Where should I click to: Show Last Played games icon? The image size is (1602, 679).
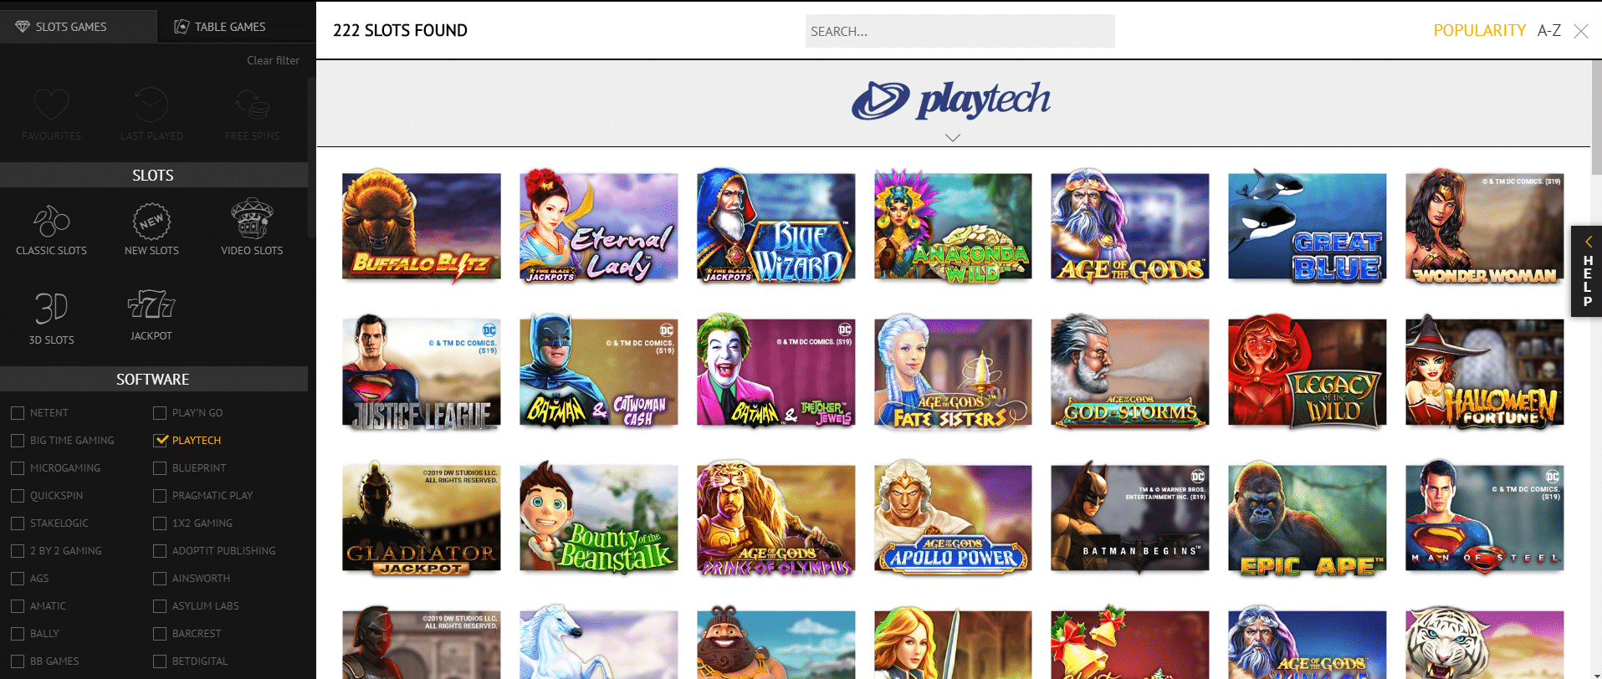[x=151, y=106]
